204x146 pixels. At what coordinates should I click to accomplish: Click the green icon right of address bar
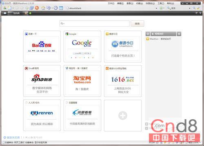click(161, 8)
